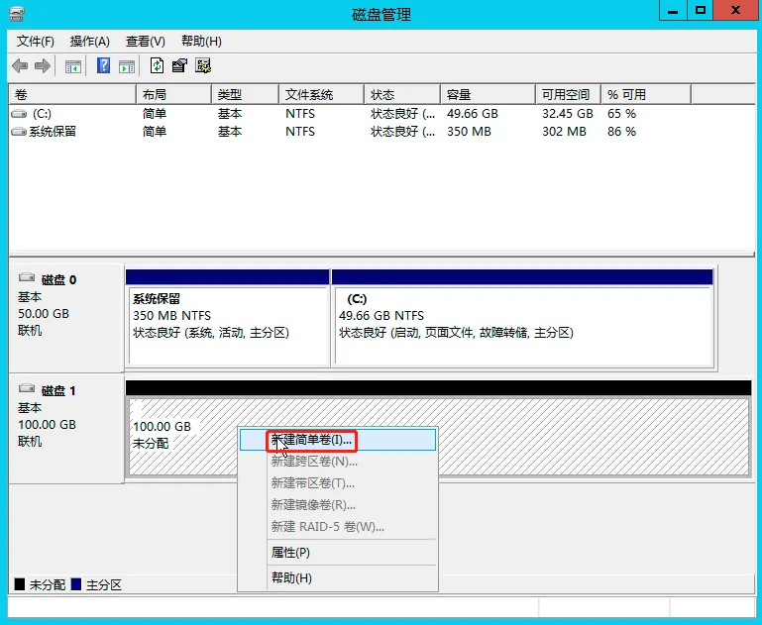The width and height of the screenshot is (762, 625).
Task: Select 帮助(H) in the context menu
Action: coord(291,578)
